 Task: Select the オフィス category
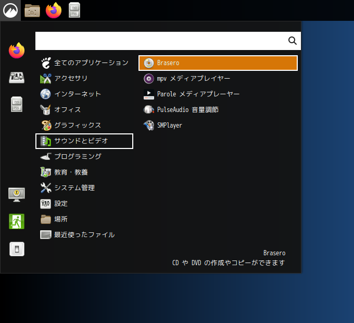tap(84, 110)
